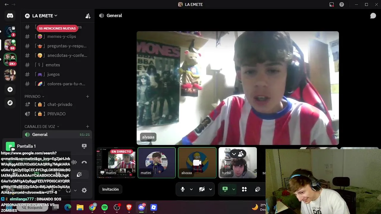Open the inbox icon in title bar
Image resolution: width=381 pixels, height=214 pixels.
[332, 4]
